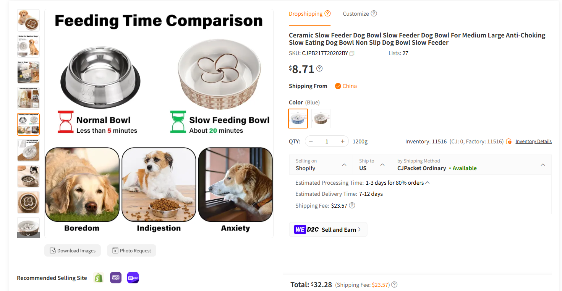Increase quantity with the plus stepper
562x291 pixels.
[x=342, y=141]
